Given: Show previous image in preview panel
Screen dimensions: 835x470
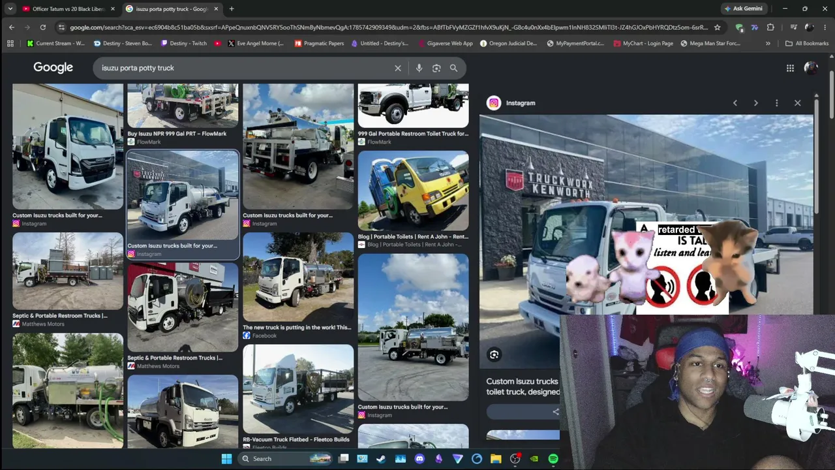Looking at the screenshot, I should [735, 103].
